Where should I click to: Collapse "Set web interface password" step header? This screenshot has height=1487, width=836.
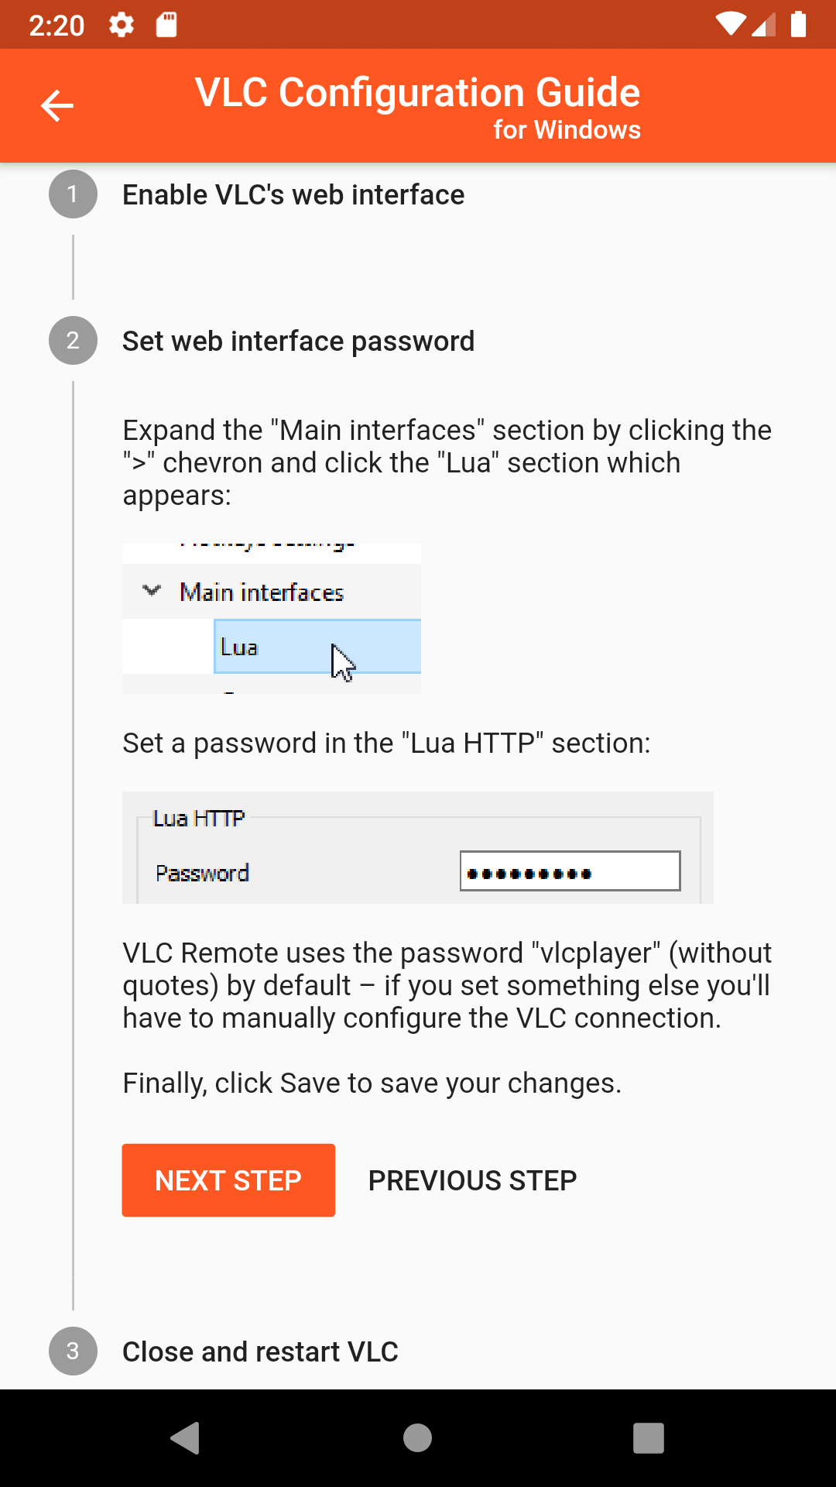(298, 342)
